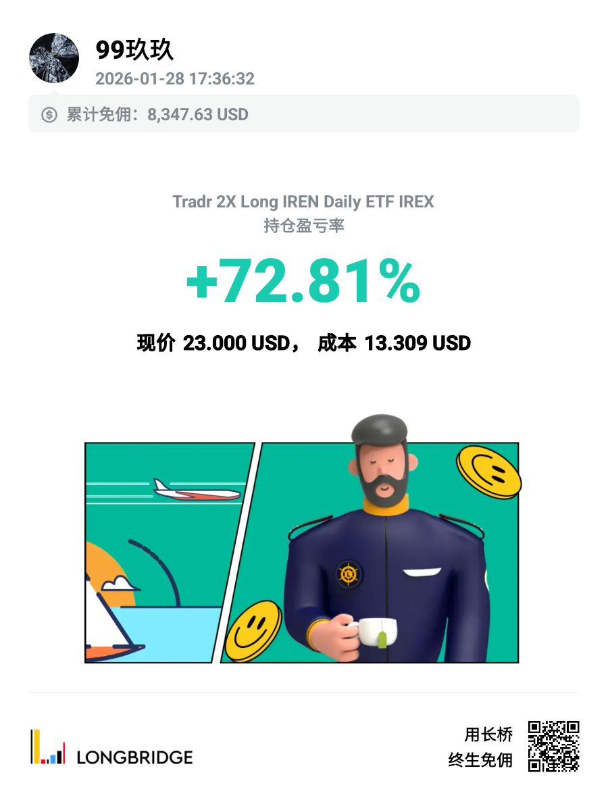Select the +72.81% return figure

[303, 284]
